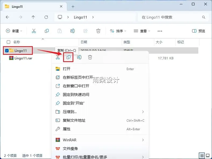Select 打开 in the context menu
212x159 pixels.
click(x=100, y=69)
